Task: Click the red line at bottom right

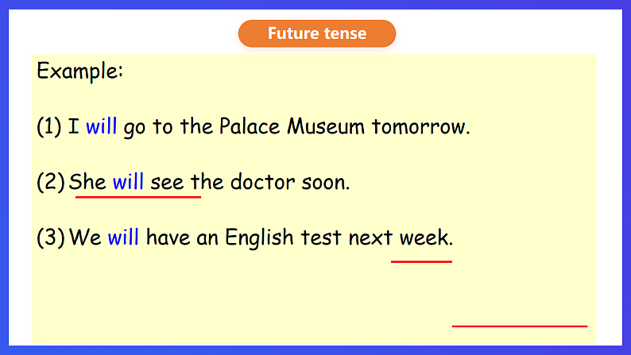Action: pyautogui.click(x=519, y=326)
